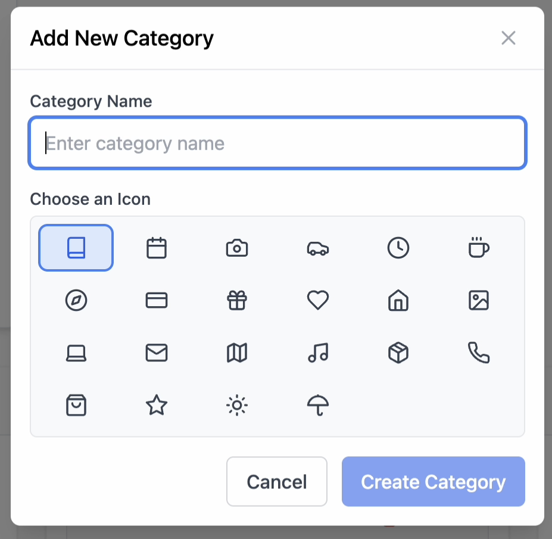Choose the calendar icon
The height and width of the screenshot is (539, 552).
[x=157, y=248]
